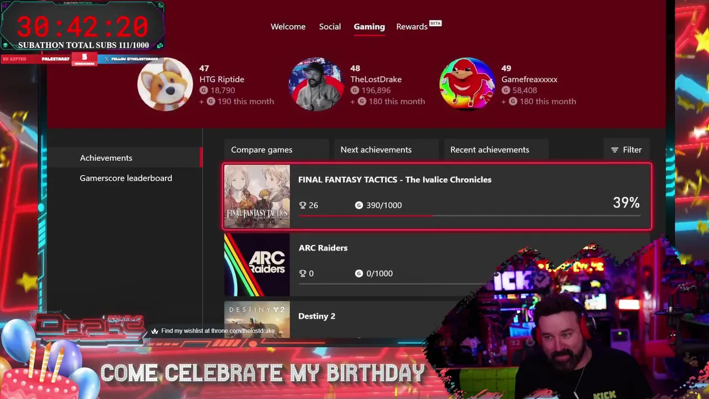
Task: Click gamerscore icon beside 196,896
Action: [x=354, y=90]
